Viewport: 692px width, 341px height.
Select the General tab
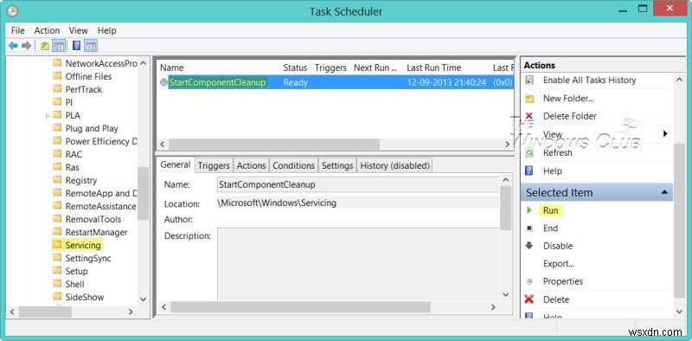pos(176,164)
